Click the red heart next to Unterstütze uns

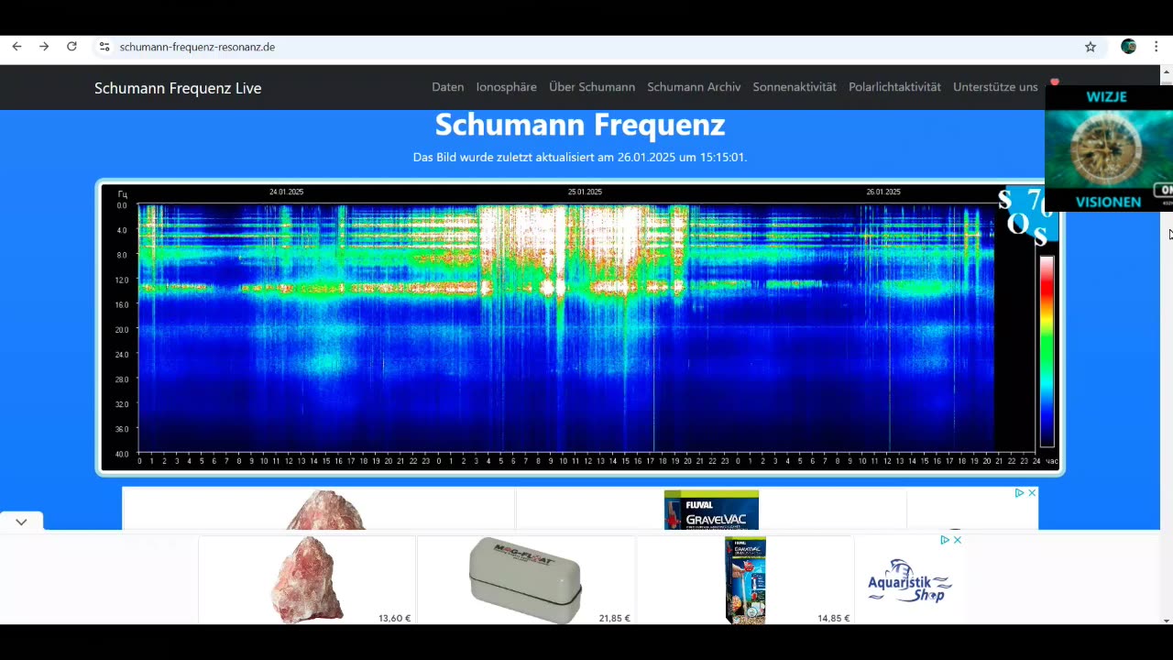pos(1055,82)
